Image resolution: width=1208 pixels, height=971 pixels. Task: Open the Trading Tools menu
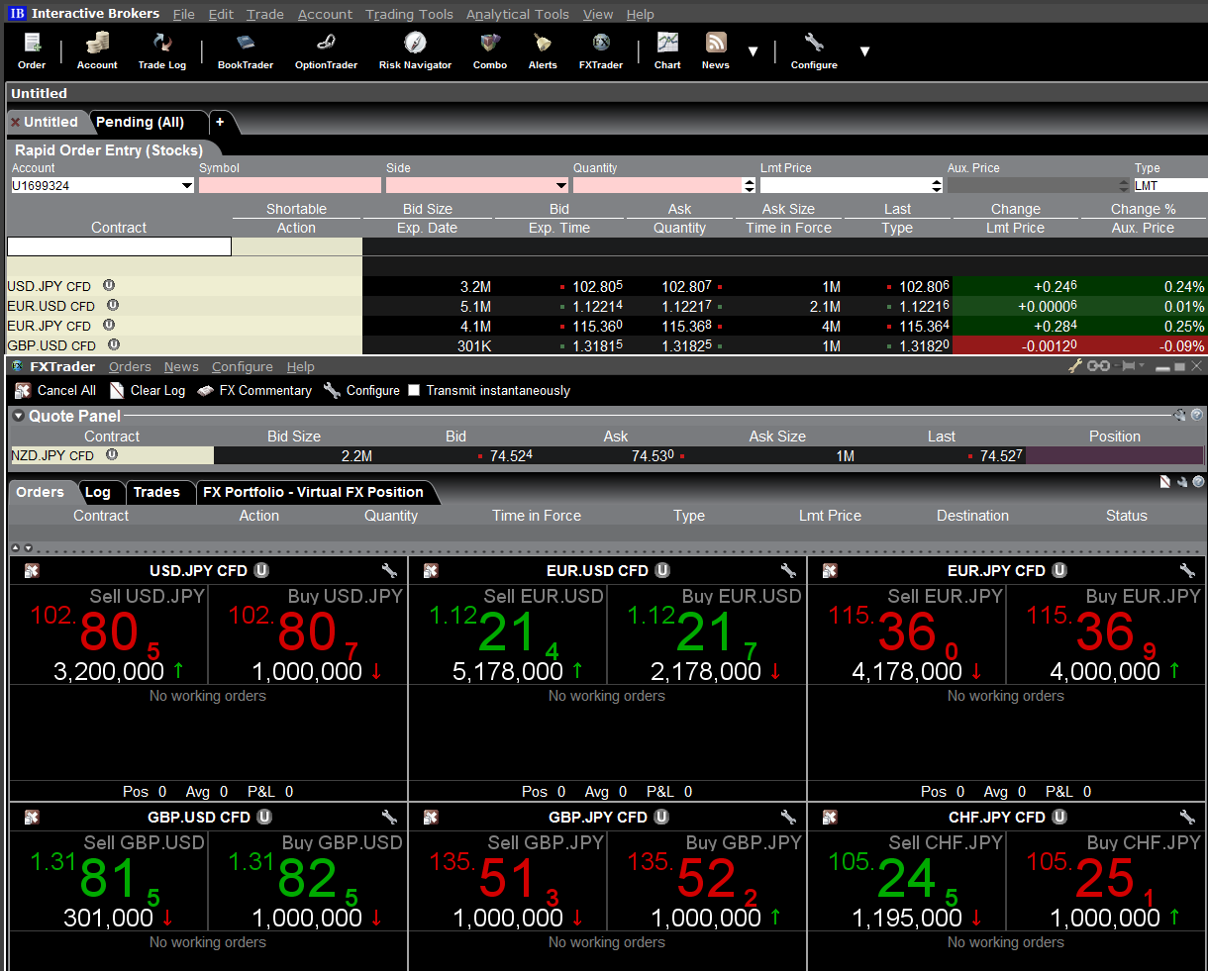(x=409, y=14)
